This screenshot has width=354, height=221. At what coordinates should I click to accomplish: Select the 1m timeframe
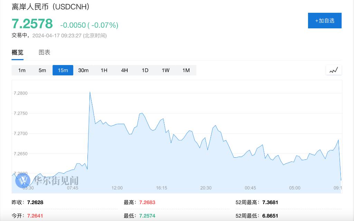(22, 70)
